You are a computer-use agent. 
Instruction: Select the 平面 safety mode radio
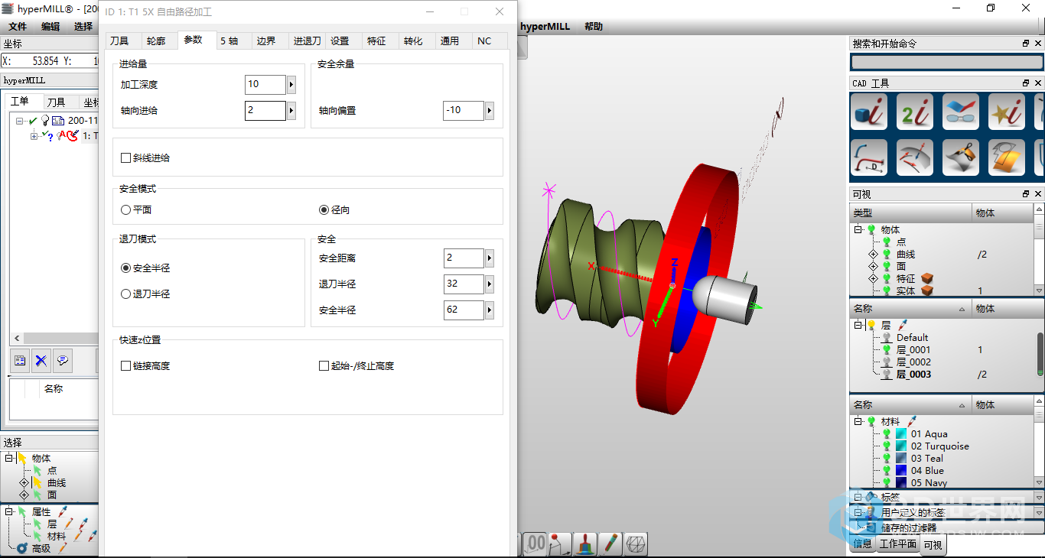pos(126,209)
